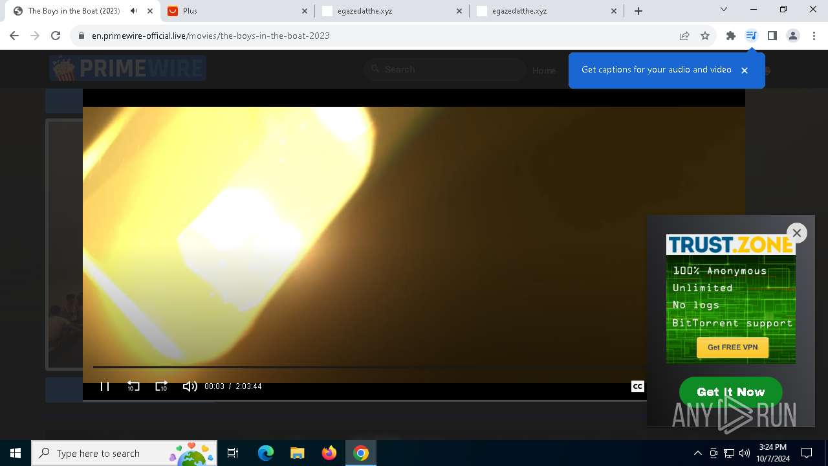Viewport: 828px width, 466px height.
Task: Share this page icon in address bar
Action: pyautogui.click(x=684, y=36)
